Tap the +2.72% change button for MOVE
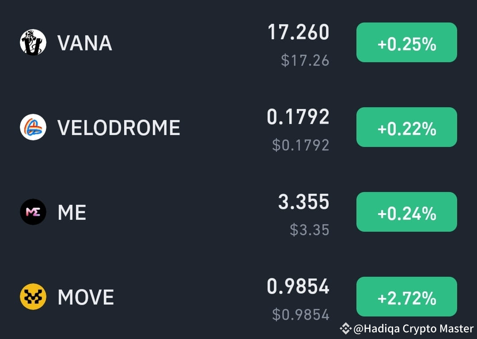This screenshot has height=339, width=477. tap(407, 297)
